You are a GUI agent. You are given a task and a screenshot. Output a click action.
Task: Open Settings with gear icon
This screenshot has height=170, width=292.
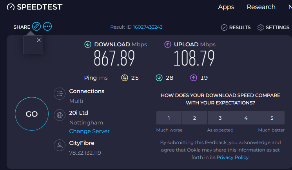coord(273,27)
